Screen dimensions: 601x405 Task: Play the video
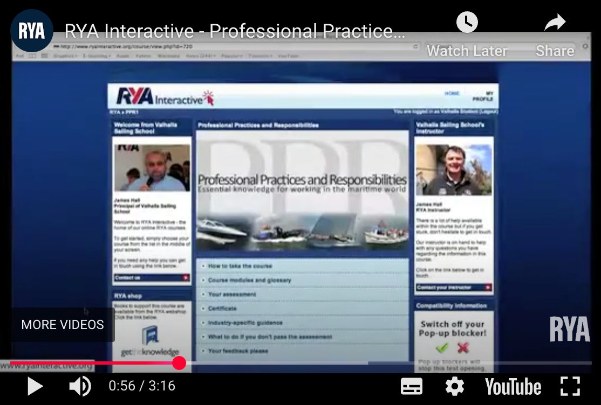coord(35,386)
